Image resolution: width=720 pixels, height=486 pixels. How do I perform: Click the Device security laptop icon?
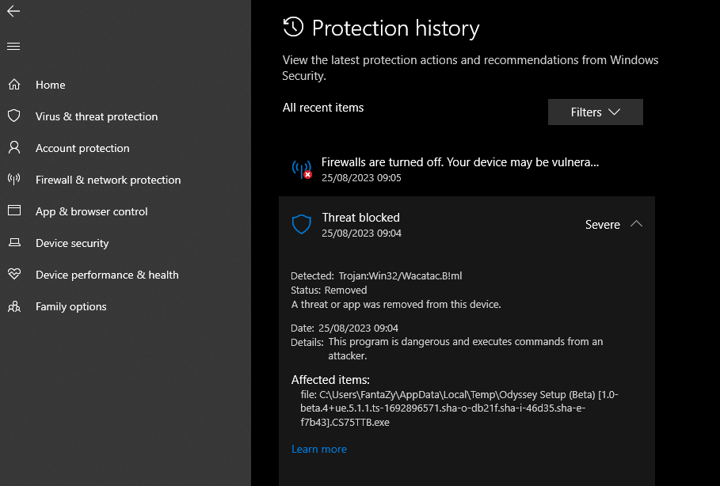[x=14, y=242]
